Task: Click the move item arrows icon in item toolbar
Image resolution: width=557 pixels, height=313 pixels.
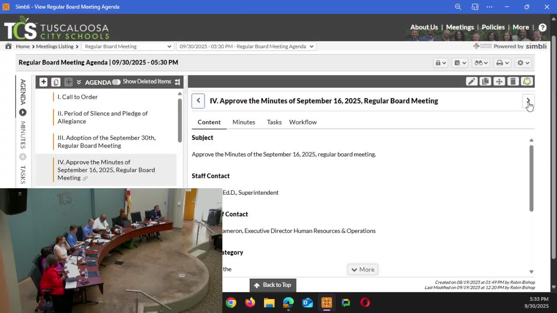Action: (x=499, y=81)
